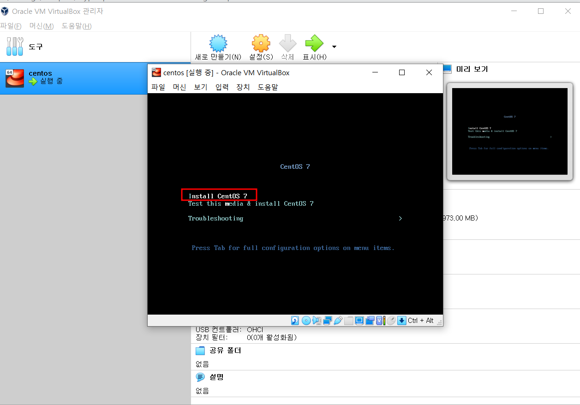Click the arrow next to Troubleshooting
580x405 pixels.
[x=401, y=218]
